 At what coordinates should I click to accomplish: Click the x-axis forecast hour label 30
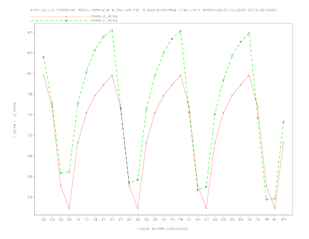[x=129, y=219]
